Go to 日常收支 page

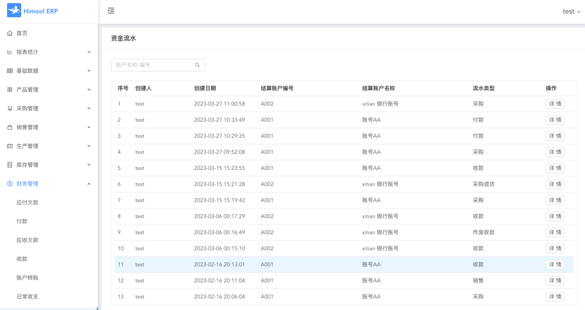pos(28,296)
